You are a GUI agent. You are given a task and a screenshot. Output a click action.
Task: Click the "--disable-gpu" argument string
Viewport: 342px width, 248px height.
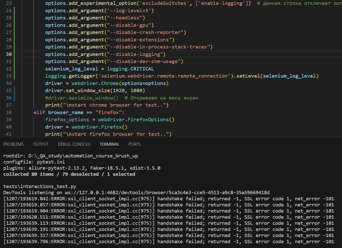pos(129,25)
